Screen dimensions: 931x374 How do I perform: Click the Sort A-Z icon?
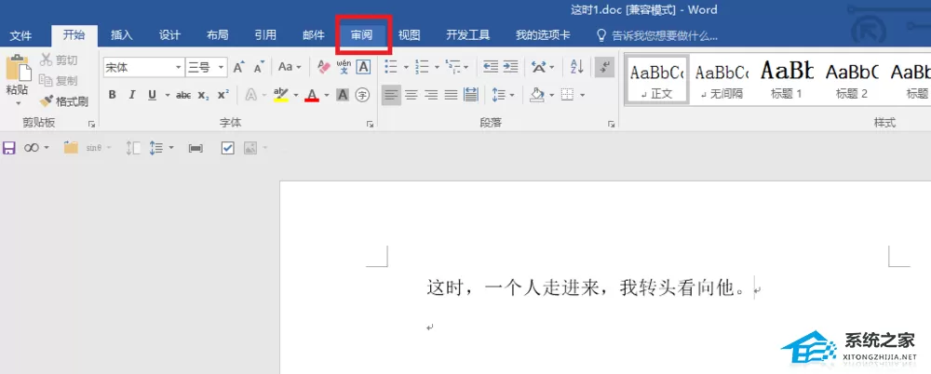[x=576, y=66]
